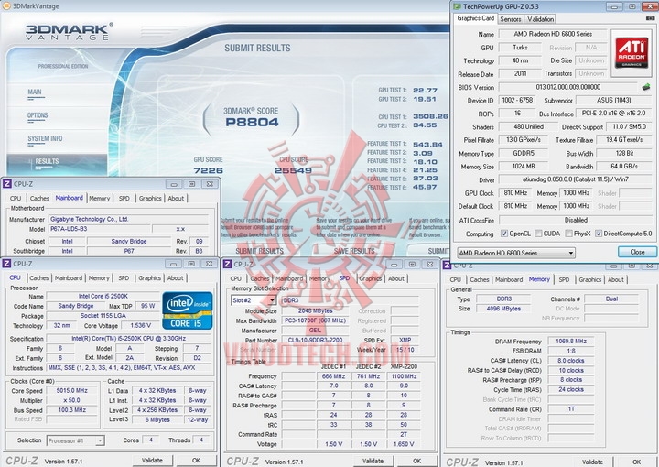Click the 3DMark score P8804

tap(252, 123)
